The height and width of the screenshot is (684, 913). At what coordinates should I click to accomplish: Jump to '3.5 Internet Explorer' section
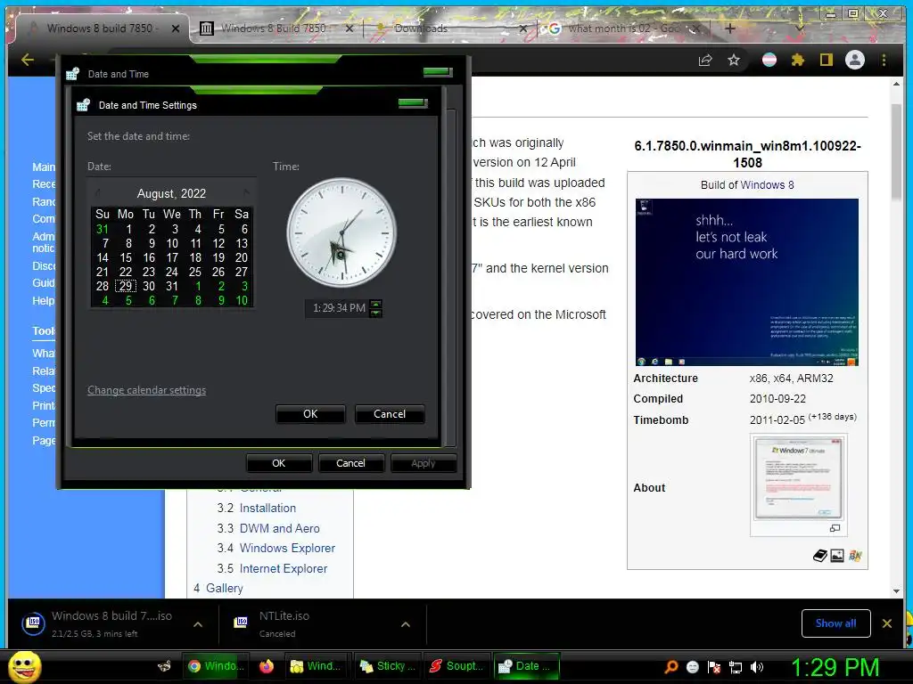point(272,568)
